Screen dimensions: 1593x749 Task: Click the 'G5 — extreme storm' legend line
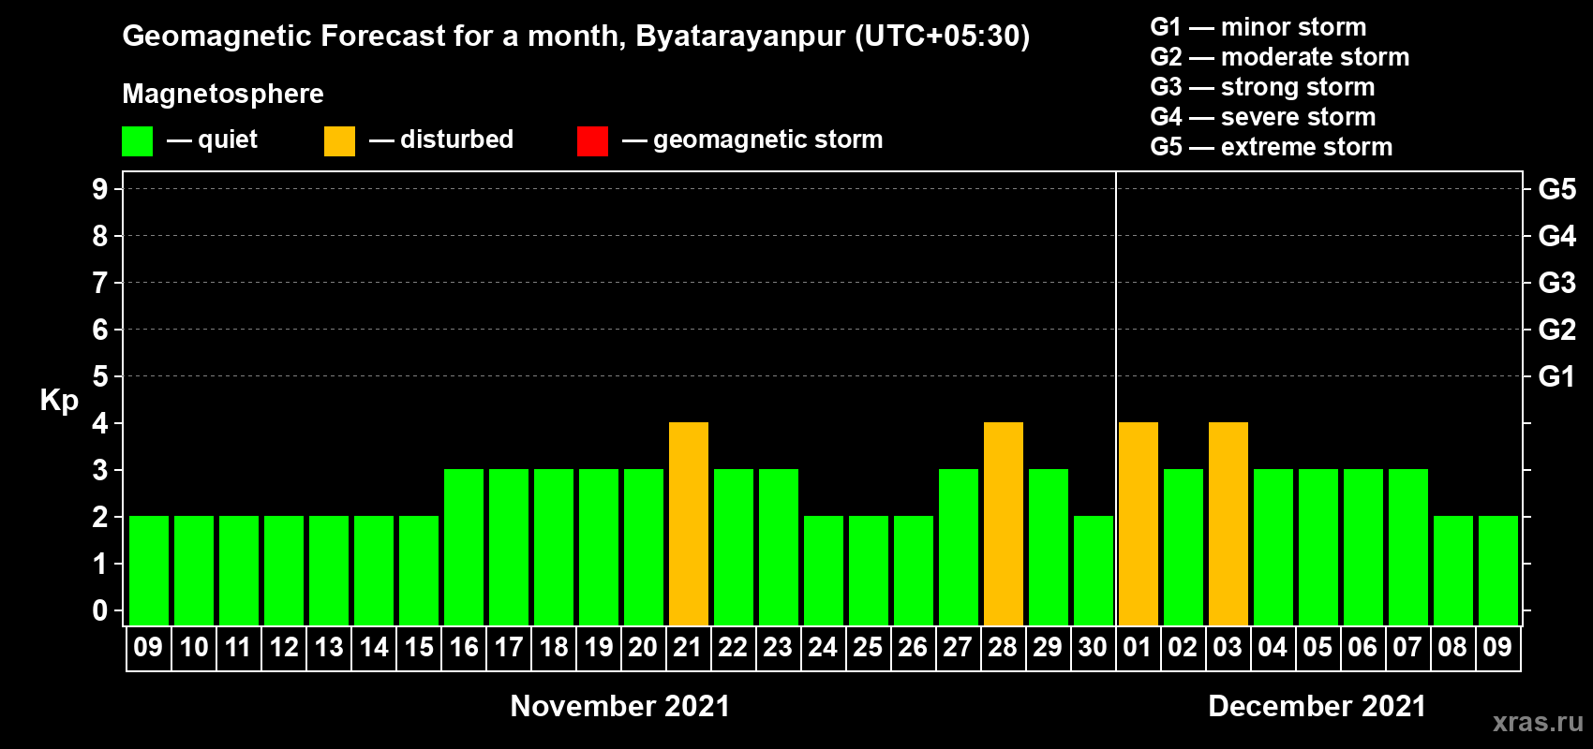(1272, 147)
